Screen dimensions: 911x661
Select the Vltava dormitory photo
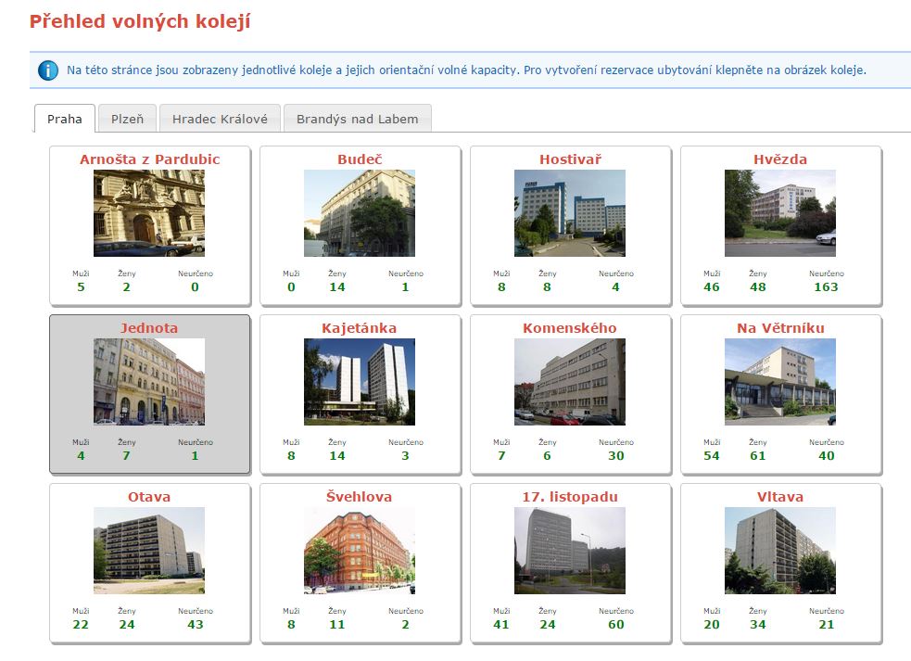(x=780, y=551)
